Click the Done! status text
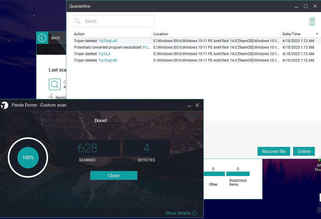The image size is (321, 219). pos(101,121)
